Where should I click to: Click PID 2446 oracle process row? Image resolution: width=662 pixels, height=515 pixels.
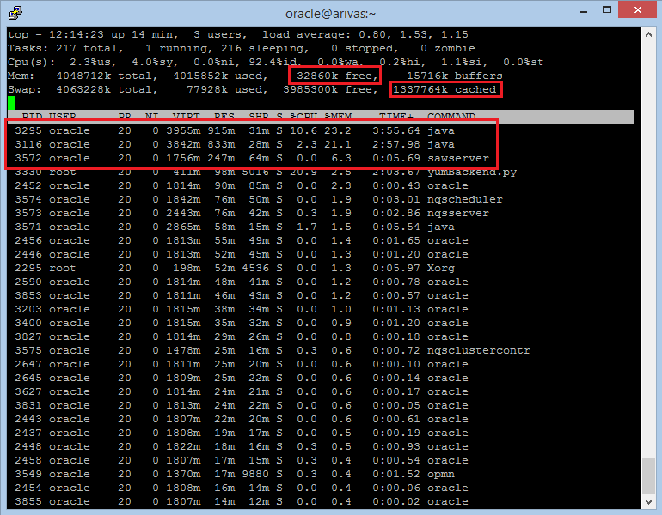pos(242,255)
